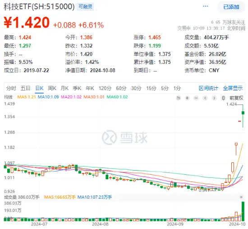Viewport: 248px width, 229px height.
Task: Click the 资产净值 value 36.95亿
Action: coord(217,62)
